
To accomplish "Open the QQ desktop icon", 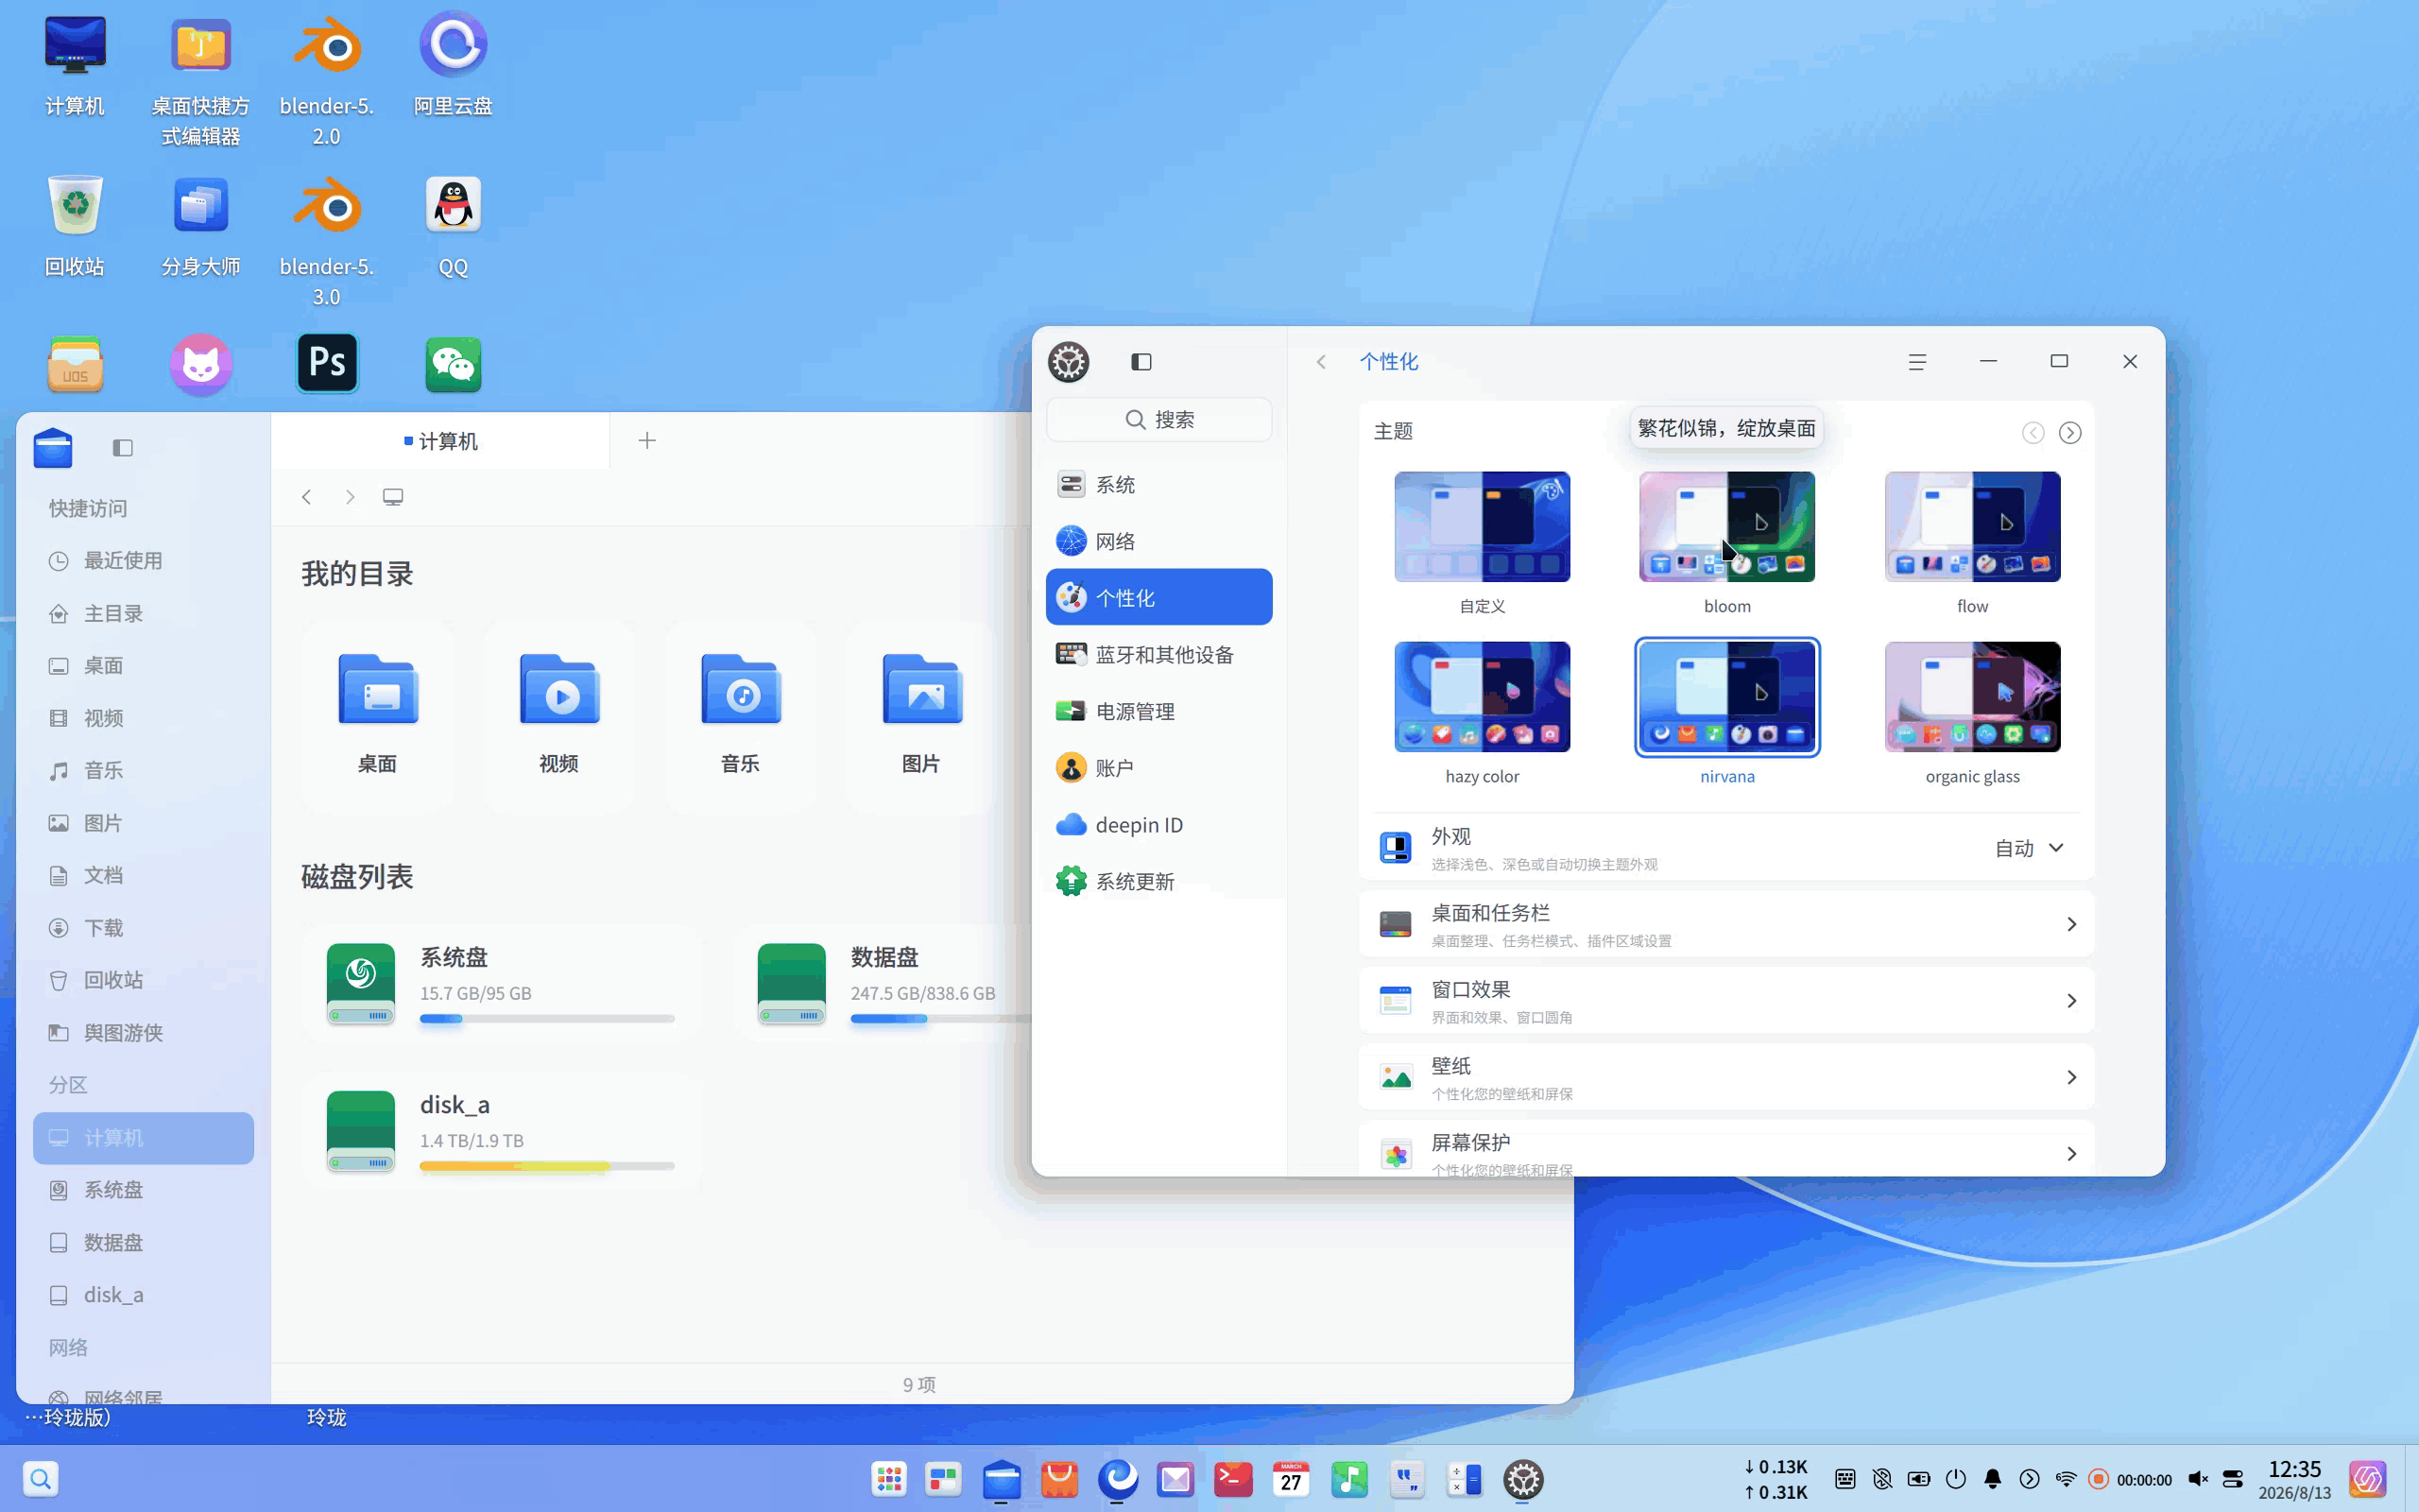I will (x=453, y=226).
